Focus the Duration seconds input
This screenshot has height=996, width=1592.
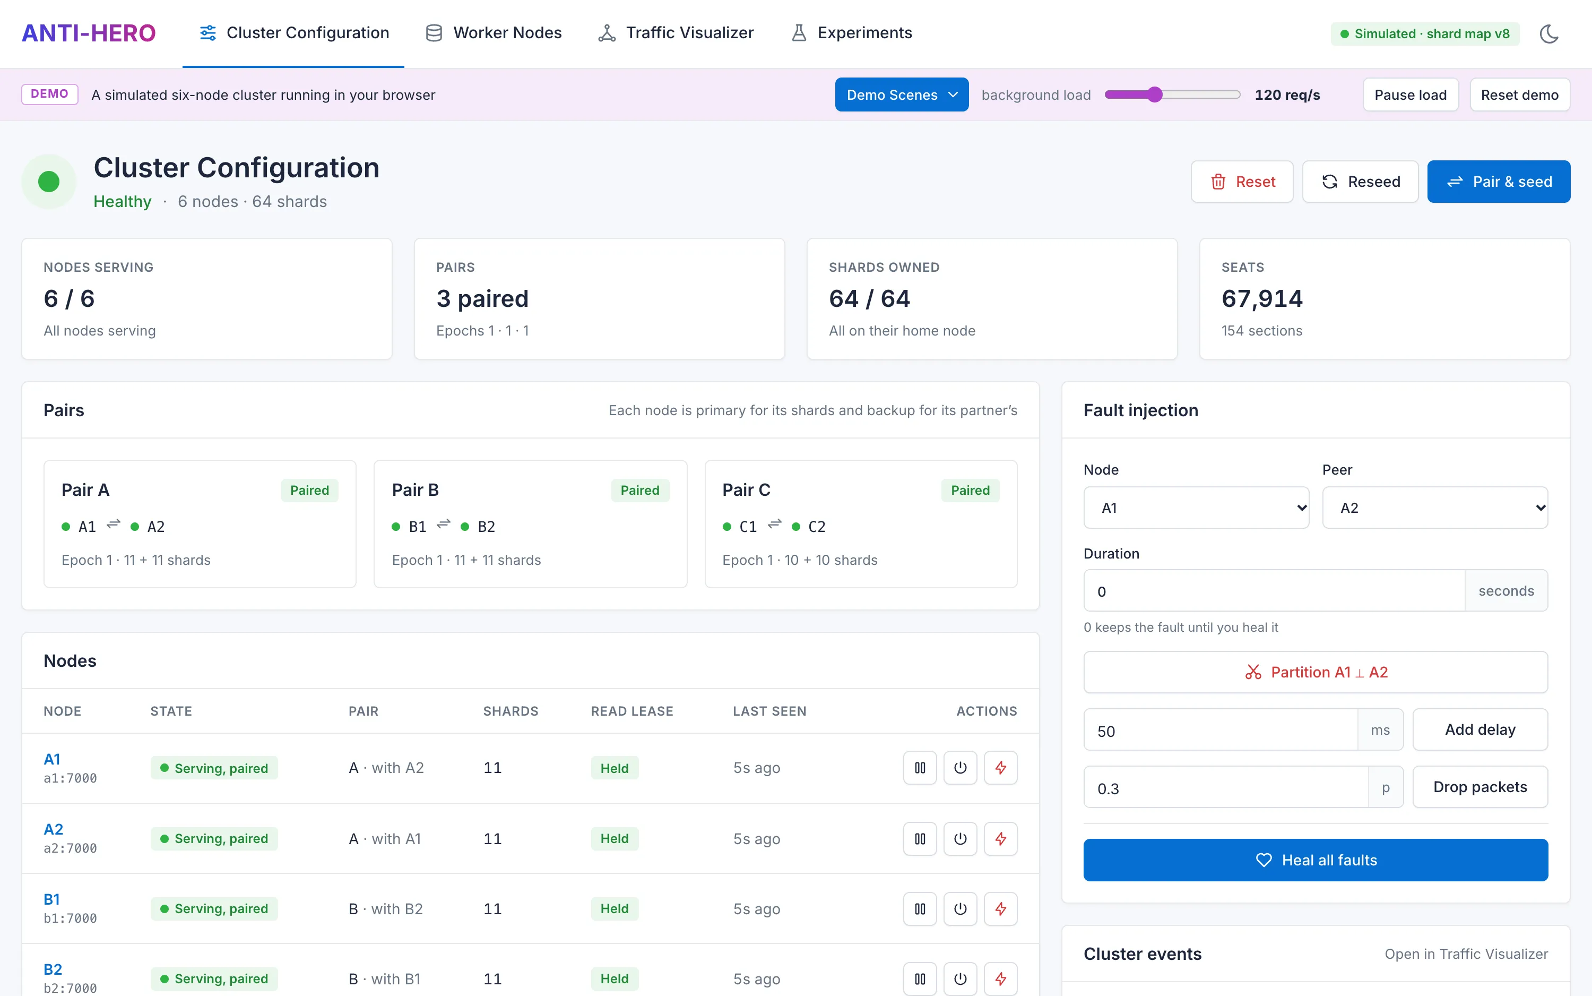coord(1274,590)
